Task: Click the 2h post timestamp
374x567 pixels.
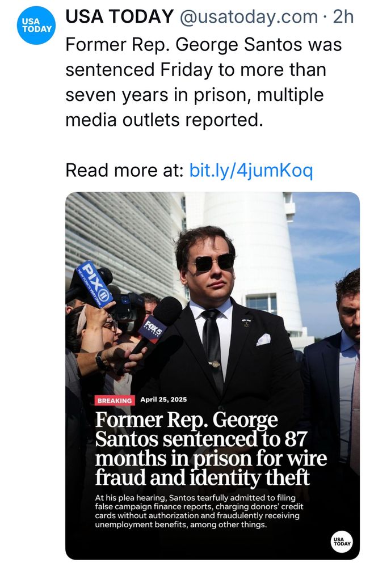Action: click(343, 17)
